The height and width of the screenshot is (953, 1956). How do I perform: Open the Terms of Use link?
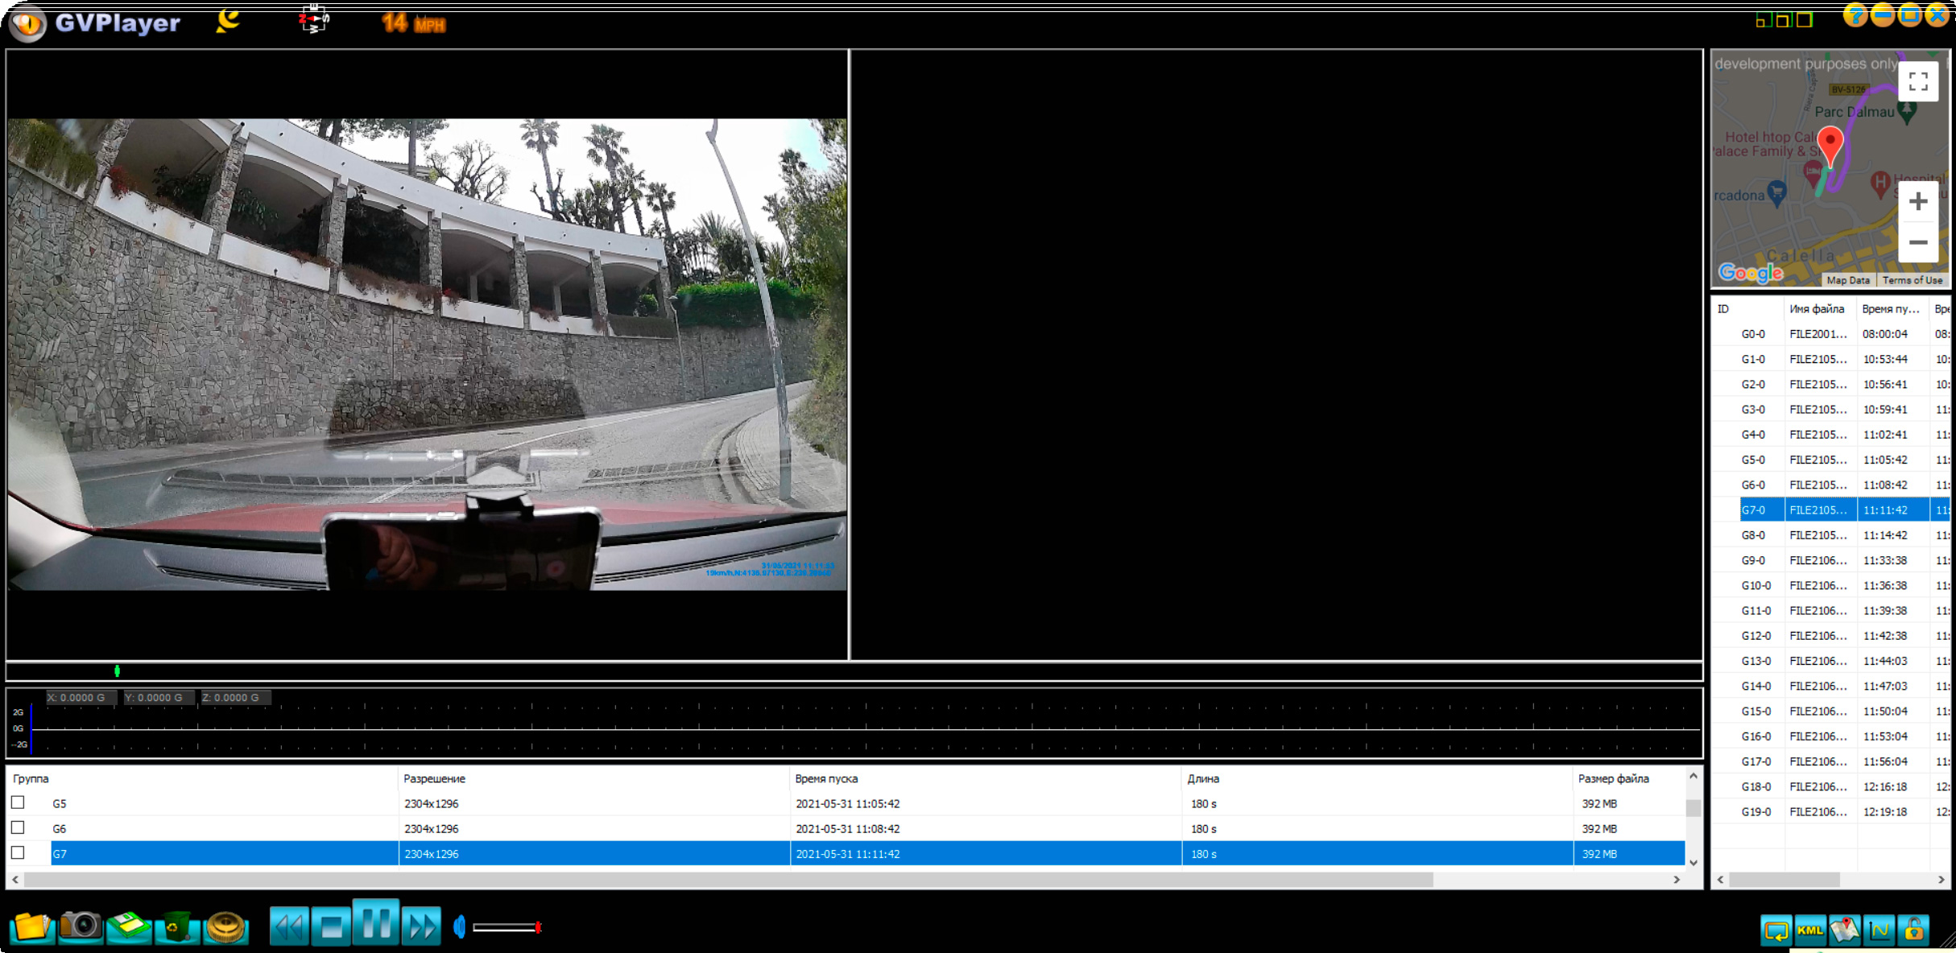(x=1912, y=280)
